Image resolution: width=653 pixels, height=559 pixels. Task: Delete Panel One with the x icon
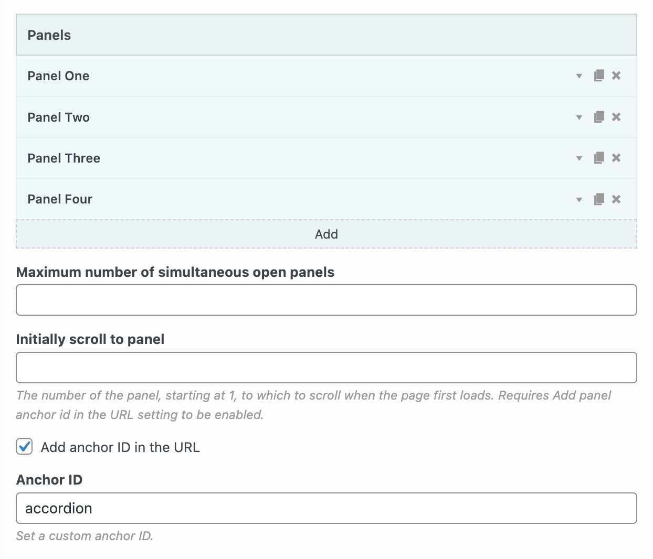[616, 76]
